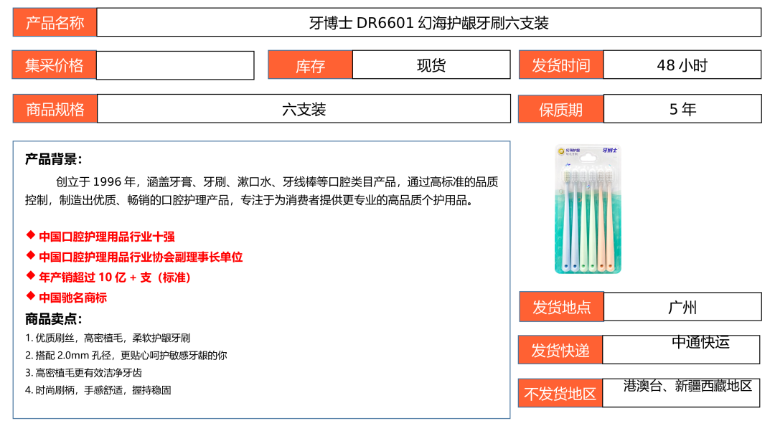Screen dimensions: 775x436
Task: Select the orange 发货时间 label
Action: point(560,65)
